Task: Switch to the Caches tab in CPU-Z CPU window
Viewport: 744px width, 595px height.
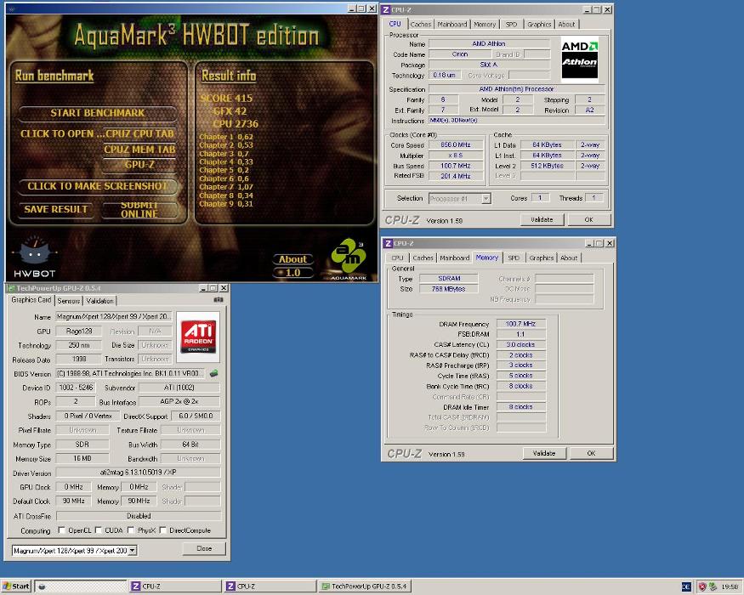Action: point(420,24)
